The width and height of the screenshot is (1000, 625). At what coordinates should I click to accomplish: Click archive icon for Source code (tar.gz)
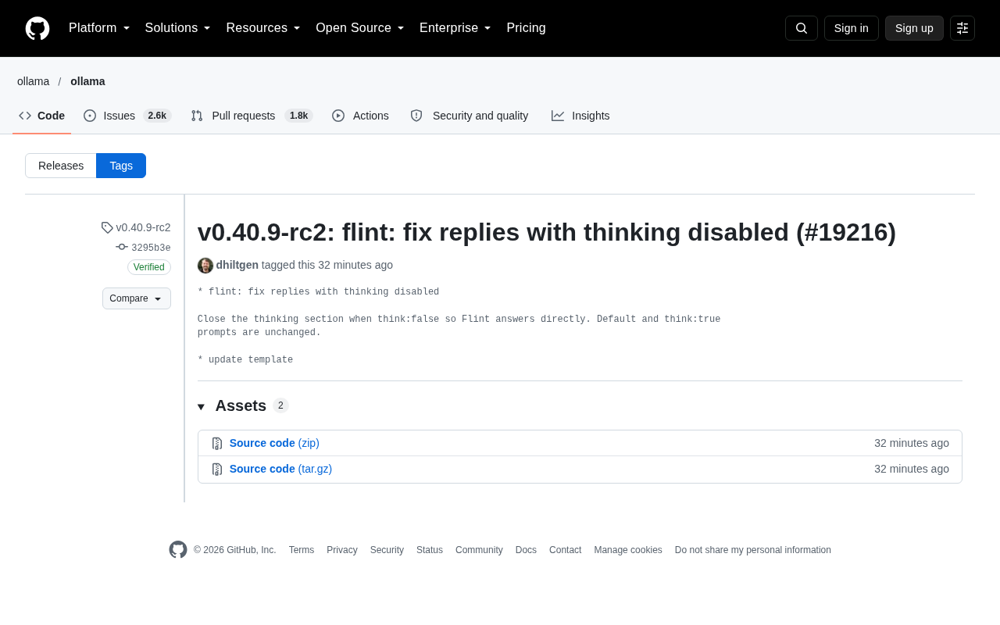tap(217, 469)
